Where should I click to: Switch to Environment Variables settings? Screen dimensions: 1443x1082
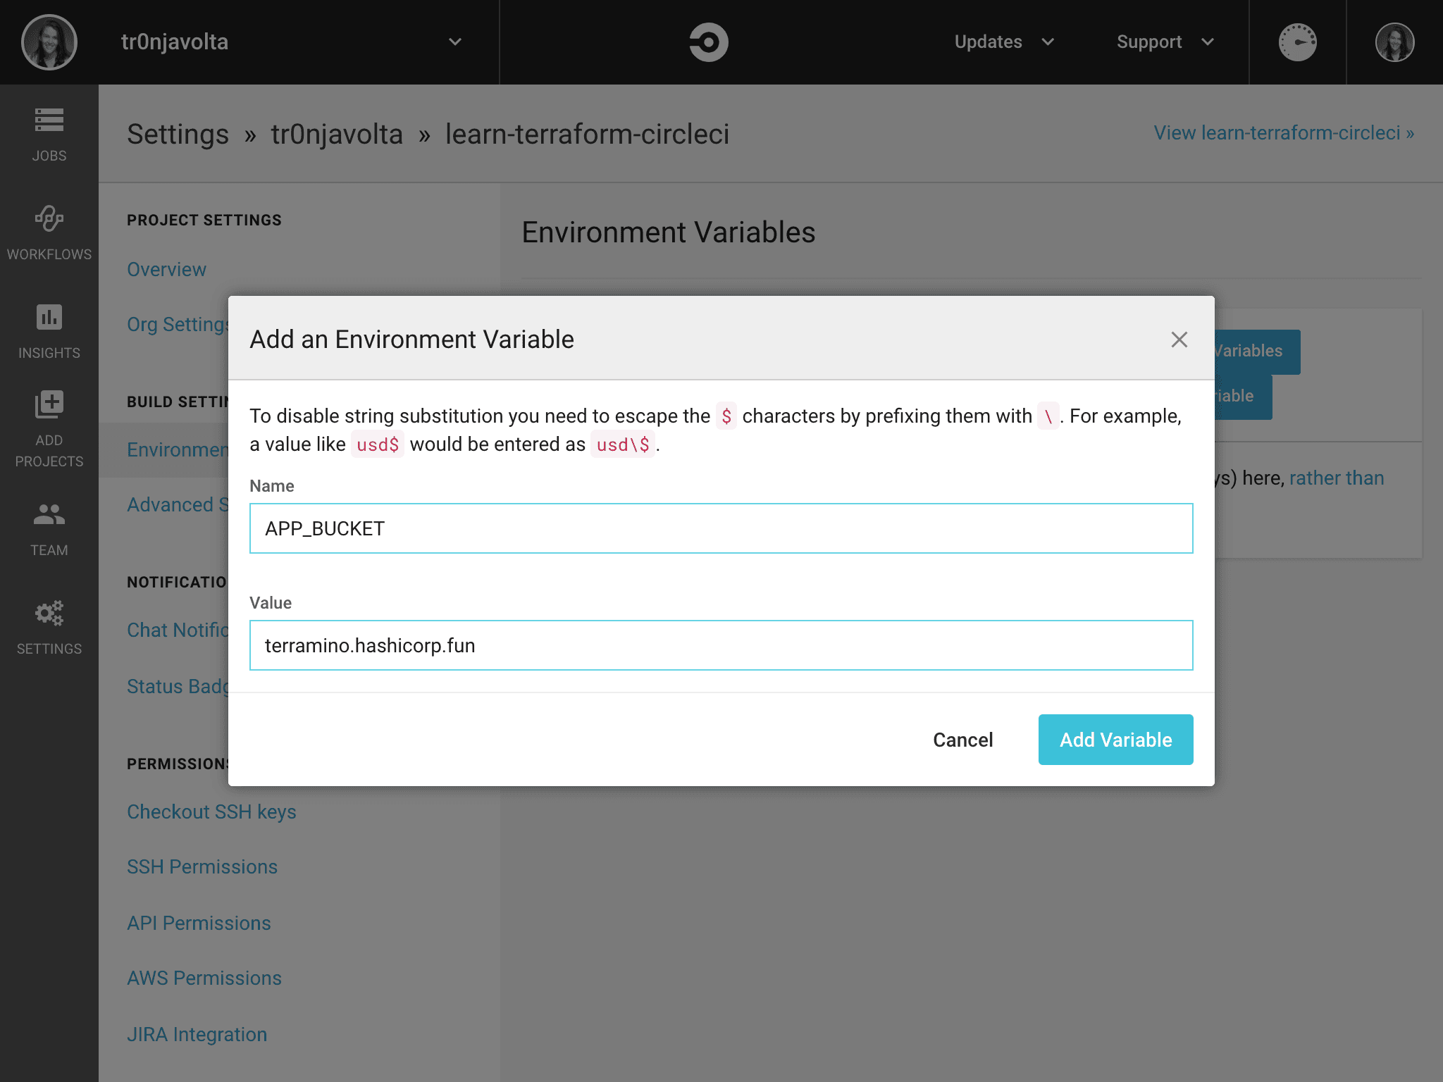tap(178, 449)
